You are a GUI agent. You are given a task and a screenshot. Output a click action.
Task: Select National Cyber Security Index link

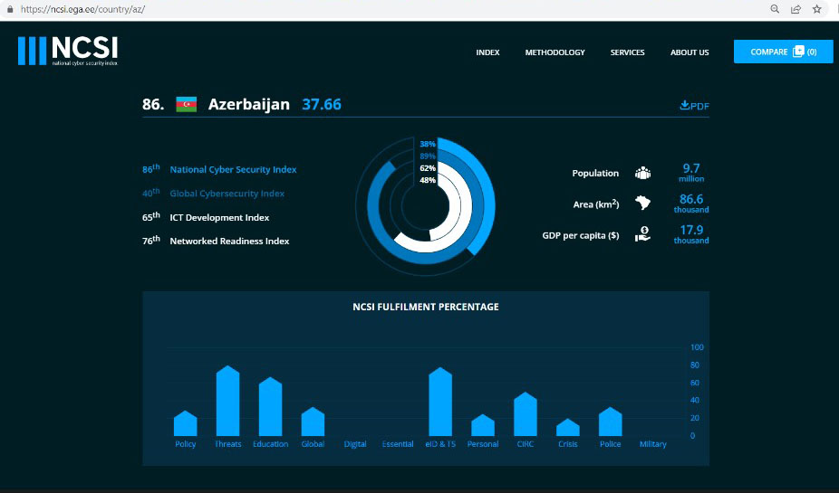[233, 169]
